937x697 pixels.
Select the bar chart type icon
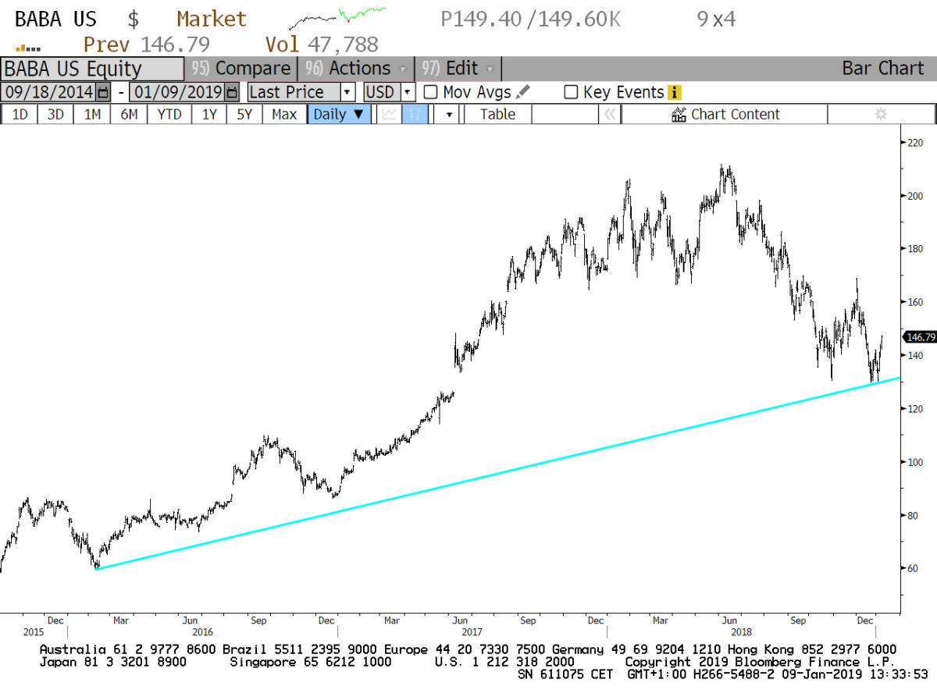point(415,114)
